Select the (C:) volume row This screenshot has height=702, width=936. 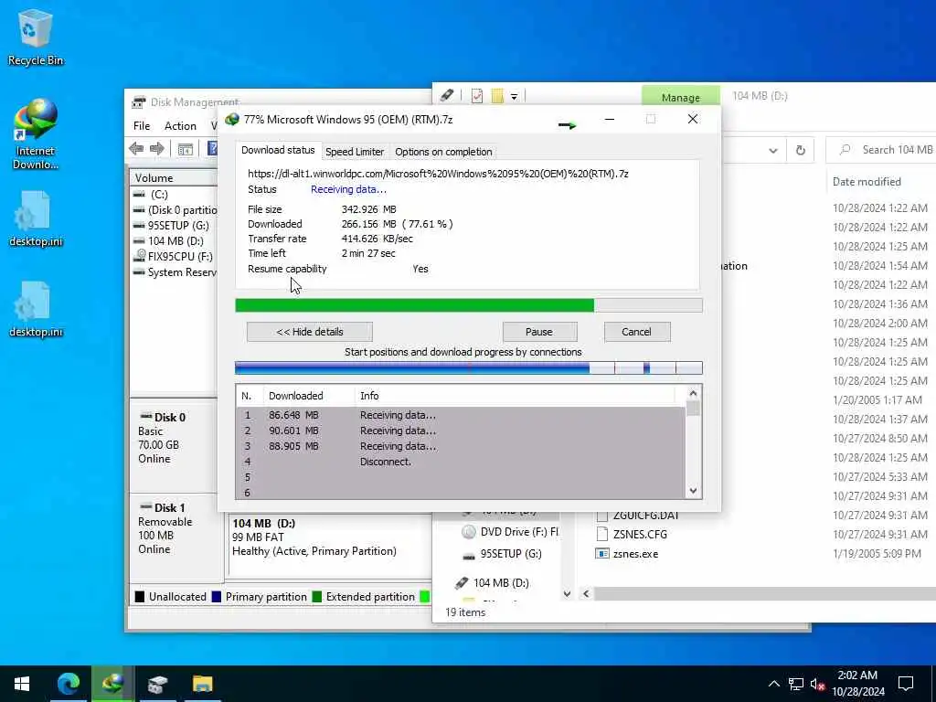tap(174, 195)
